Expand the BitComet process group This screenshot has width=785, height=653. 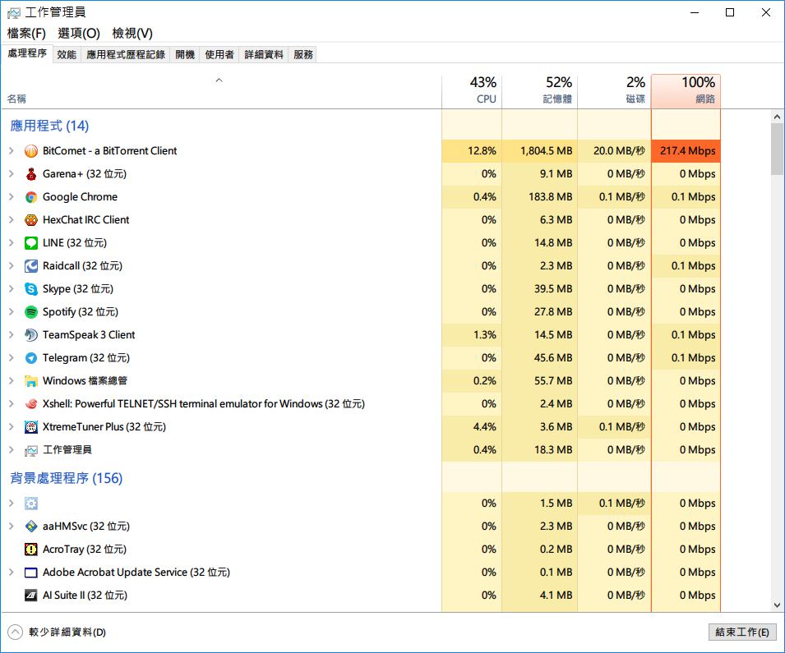pos(11,150)
